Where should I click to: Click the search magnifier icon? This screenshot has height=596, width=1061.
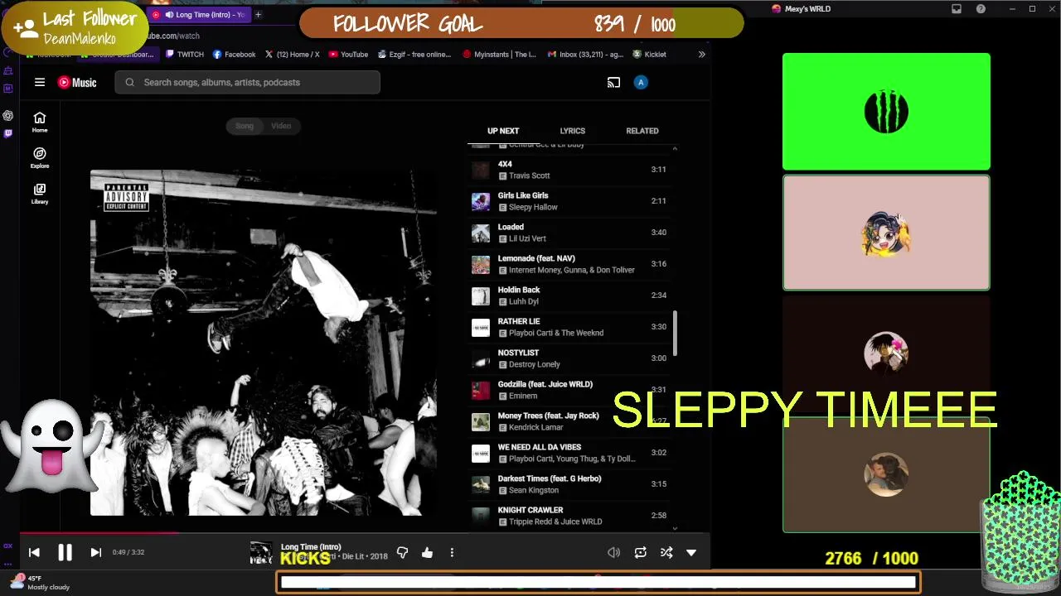tap(130, 82)
